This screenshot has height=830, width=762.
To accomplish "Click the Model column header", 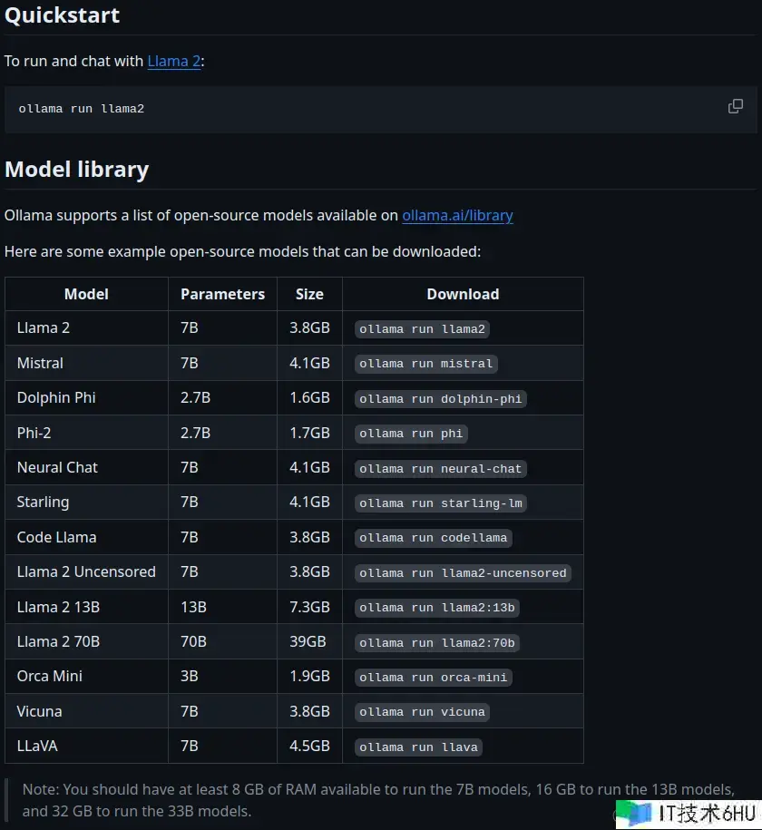I will (86, 294).
